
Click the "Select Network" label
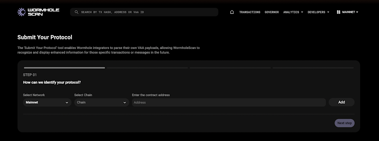(x=34, y=95)
